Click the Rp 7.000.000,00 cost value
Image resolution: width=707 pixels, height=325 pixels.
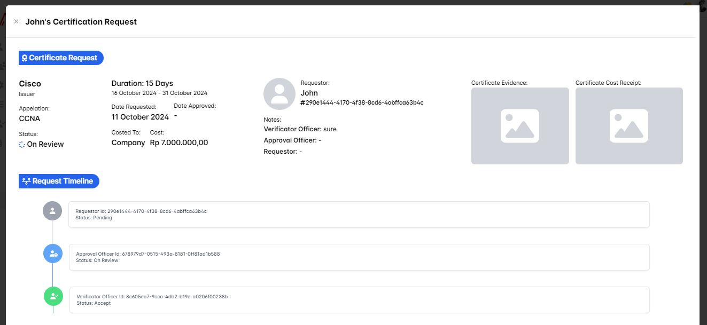(179, 142)
